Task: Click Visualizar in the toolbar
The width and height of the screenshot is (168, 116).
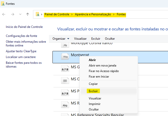Action: coord(80,39)
